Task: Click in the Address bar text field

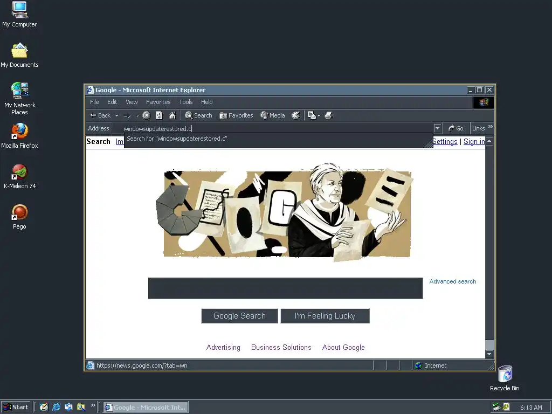Action: point(273,128)
